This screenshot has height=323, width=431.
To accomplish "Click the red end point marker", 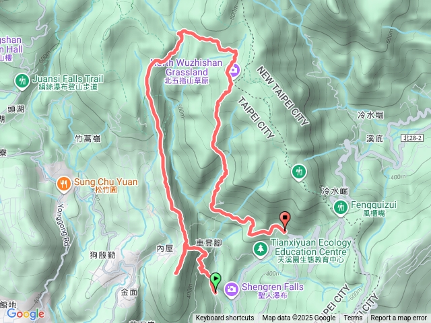I will click(285, 221).
